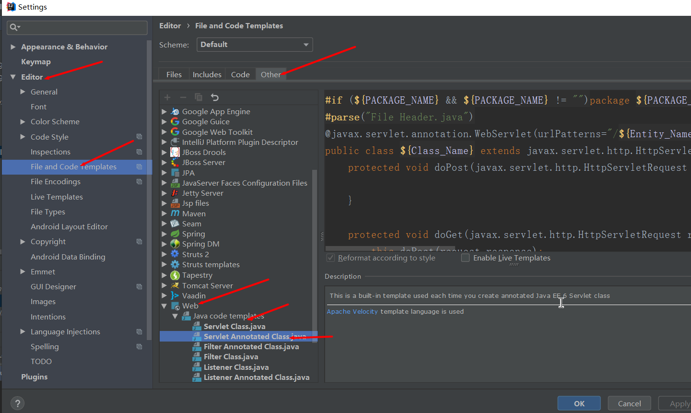The height and width of the screenshot is (413, 691).
Task: Expand the Appearance & Behavior section
Action: 13,47
